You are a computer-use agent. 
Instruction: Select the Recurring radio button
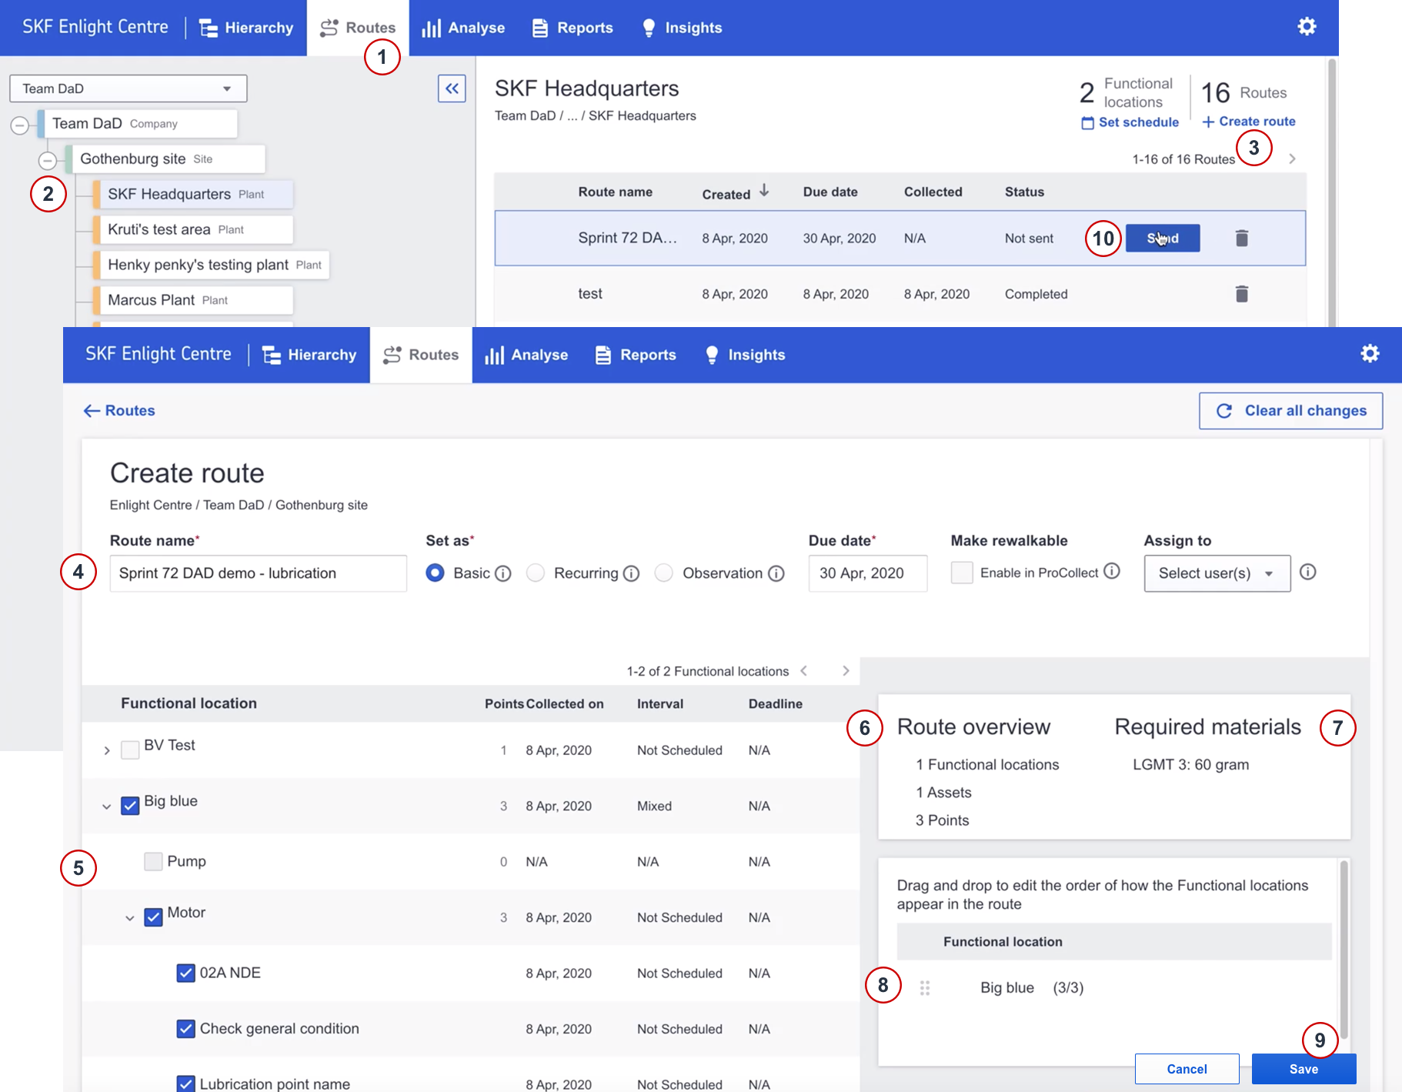point(536,573)
